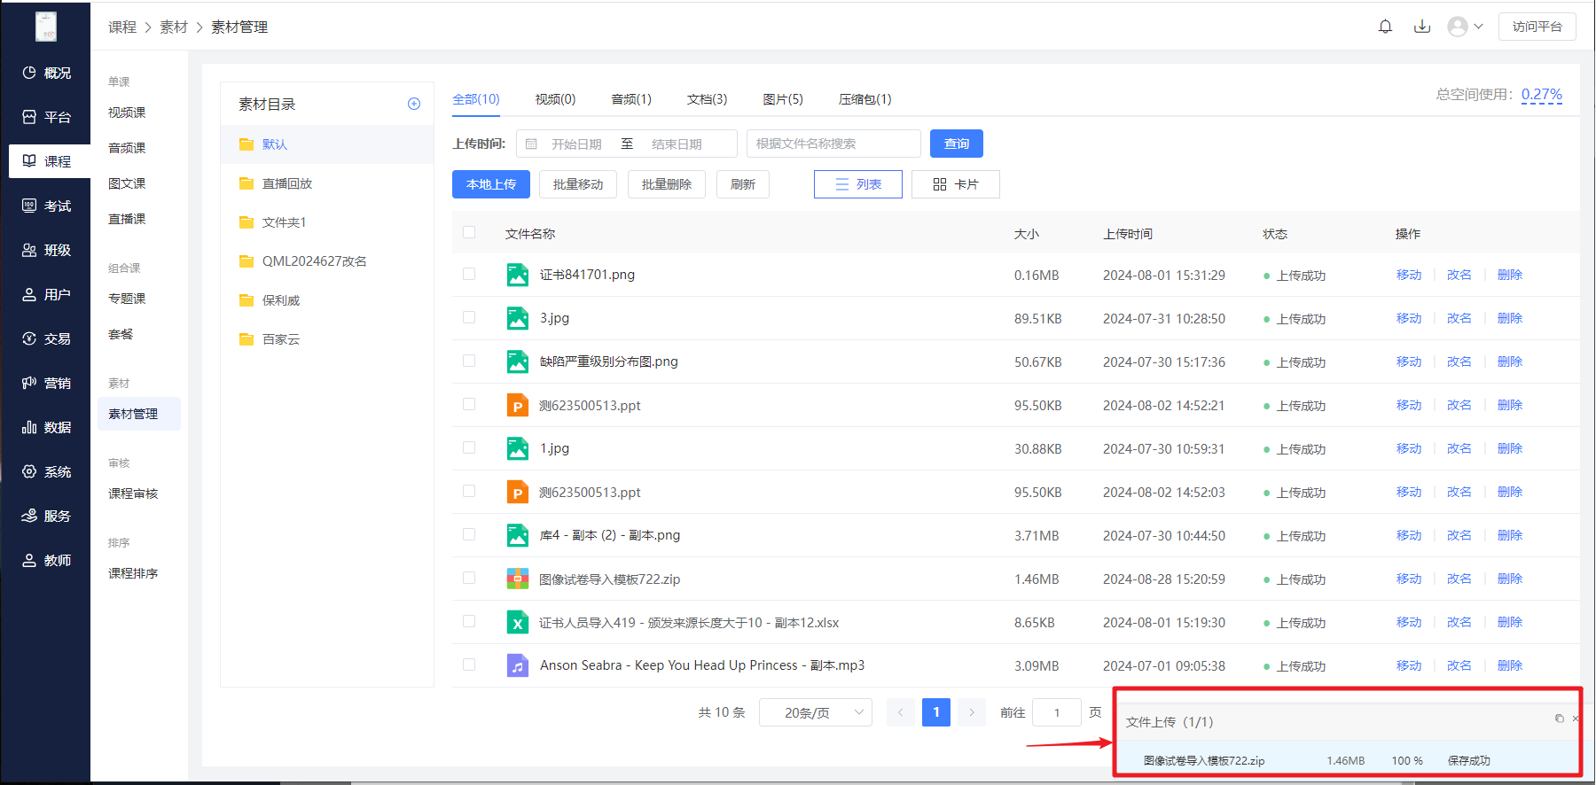
Task: Open 系统 in the main sidebar
Action: coord(46,471)
